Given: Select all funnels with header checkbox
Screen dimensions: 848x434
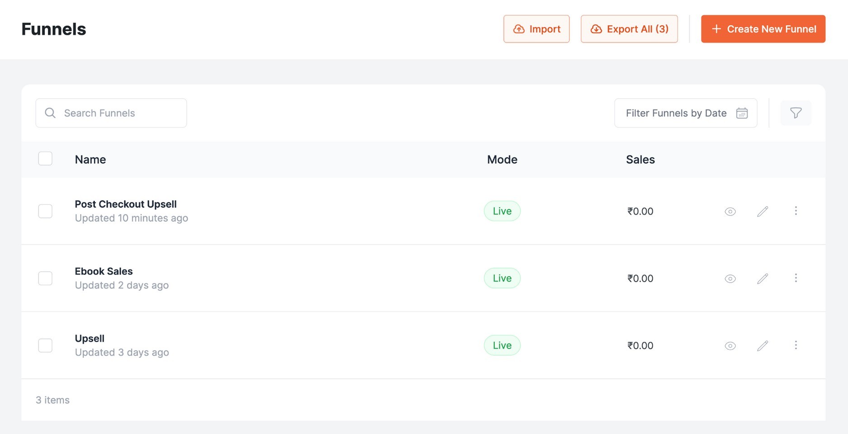Looking at the screenshot, I should pos(45,159).
